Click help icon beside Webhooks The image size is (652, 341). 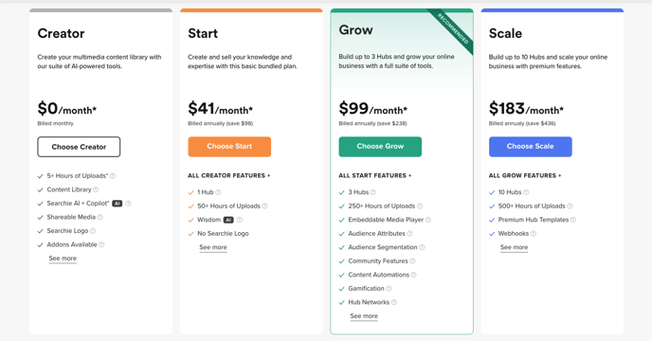coord(534,234)
